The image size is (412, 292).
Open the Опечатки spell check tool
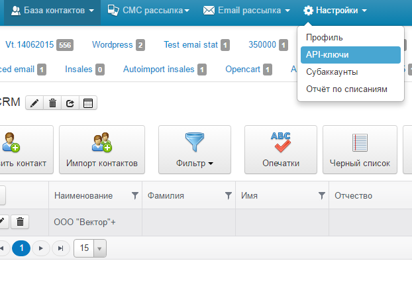coord(281,150)
